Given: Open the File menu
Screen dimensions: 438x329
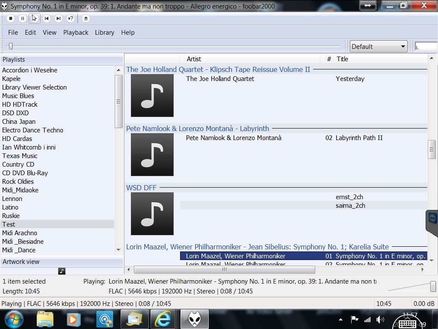Looking at the screenshot, I should click(x=13, y=33).
